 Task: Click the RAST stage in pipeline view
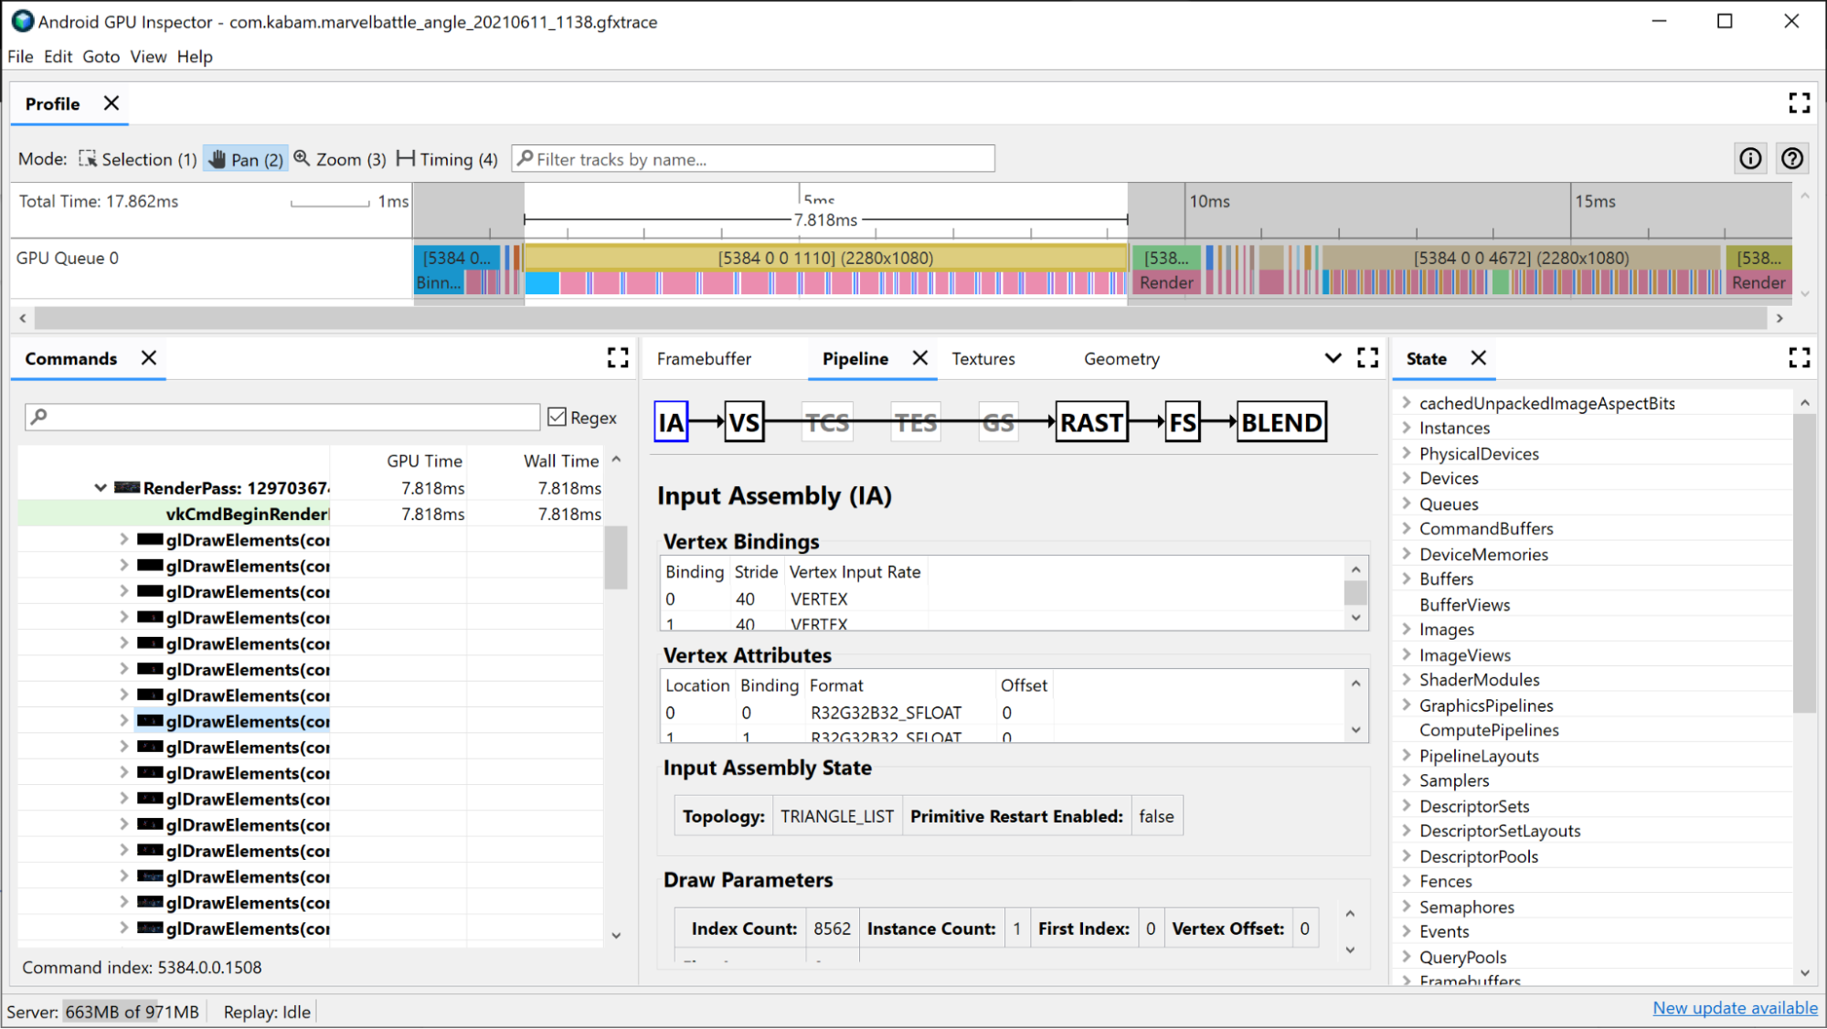point(1089,421)
